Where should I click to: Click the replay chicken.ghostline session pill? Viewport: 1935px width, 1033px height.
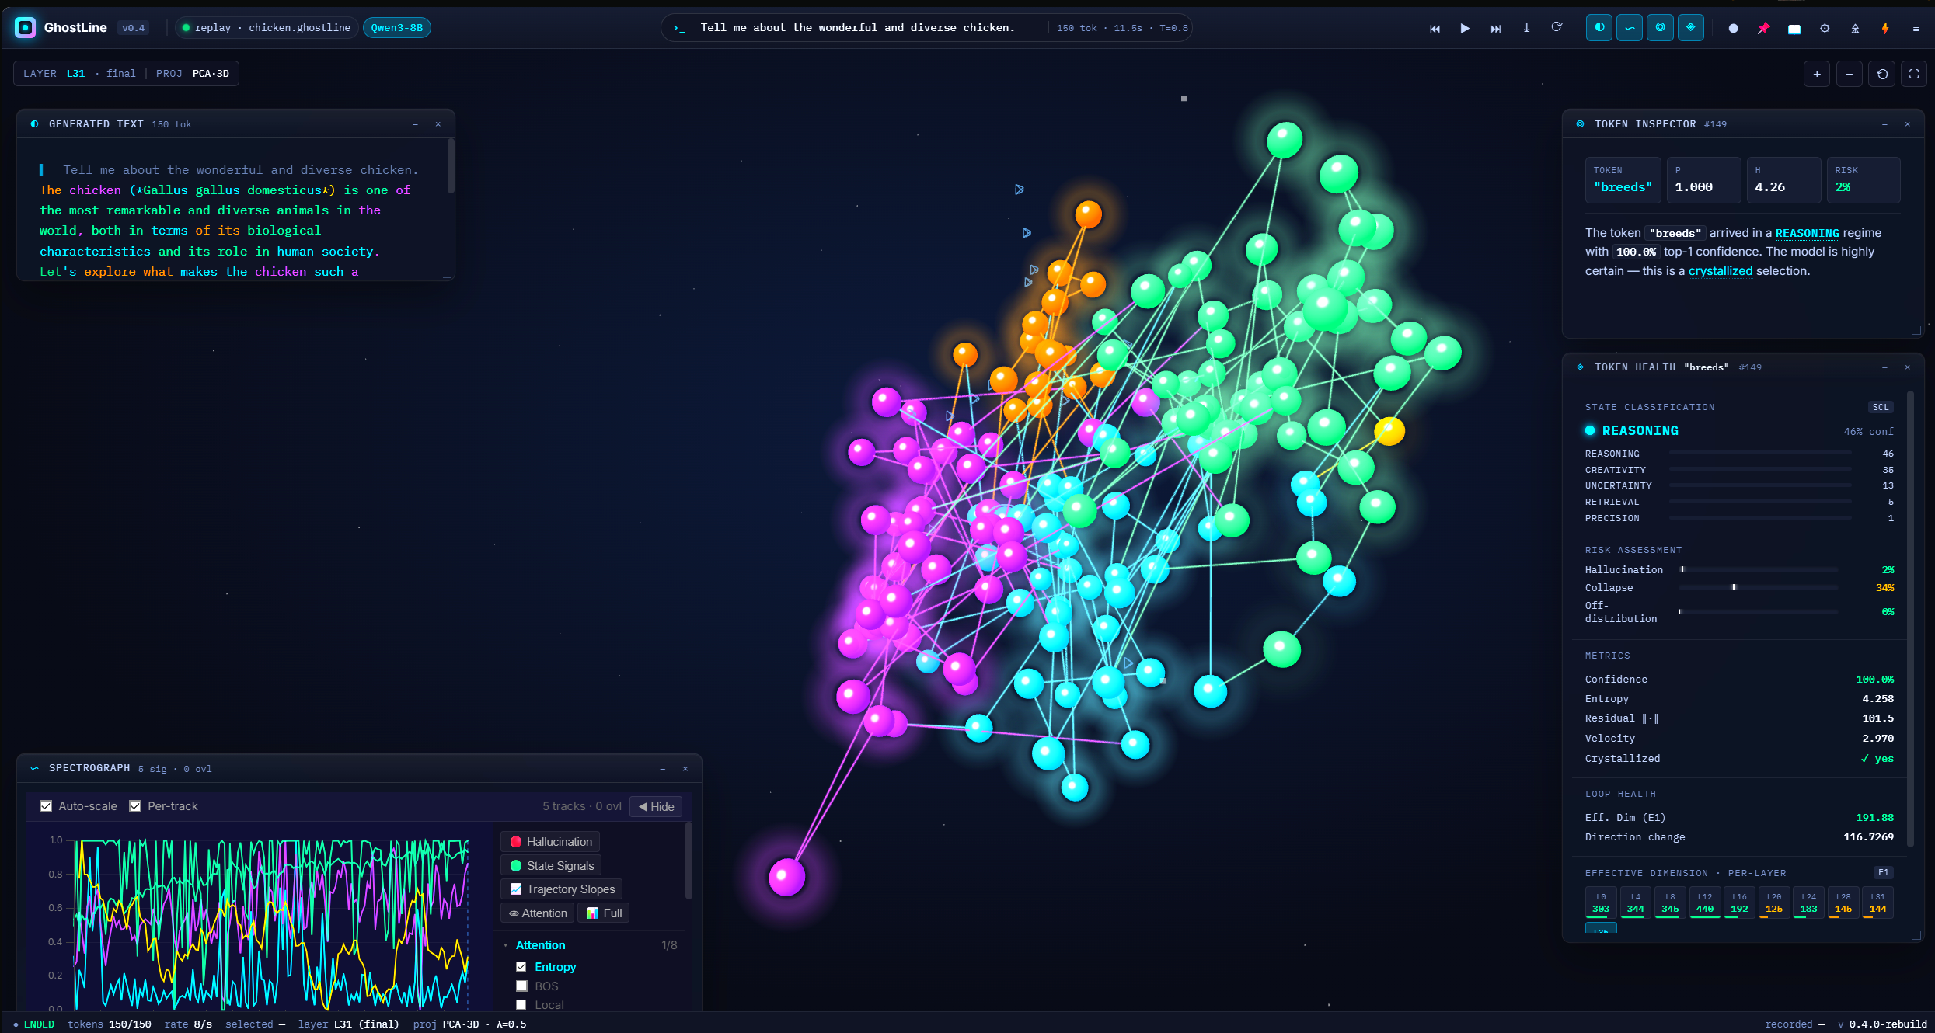tap(266, 28)
